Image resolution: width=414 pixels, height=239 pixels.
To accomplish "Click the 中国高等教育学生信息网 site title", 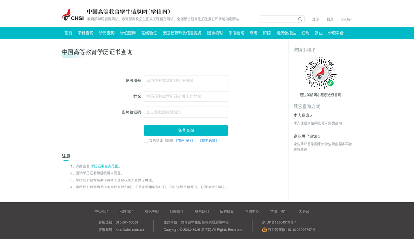I will [129, 12].
